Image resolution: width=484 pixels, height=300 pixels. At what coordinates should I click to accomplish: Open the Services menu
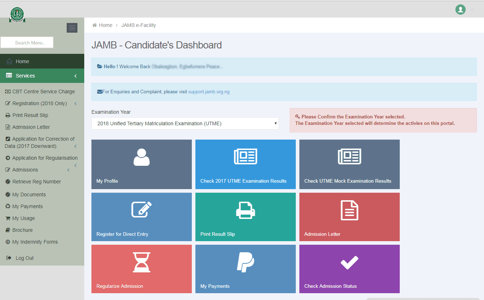coord(25,75)
